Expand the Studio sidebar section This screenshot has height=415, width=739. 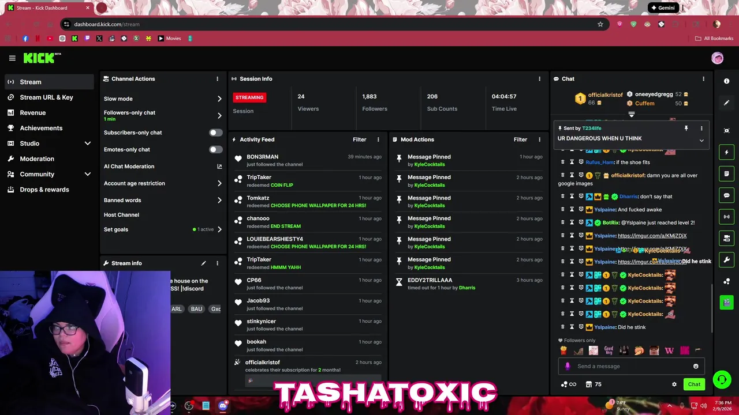tap(88, 144)
